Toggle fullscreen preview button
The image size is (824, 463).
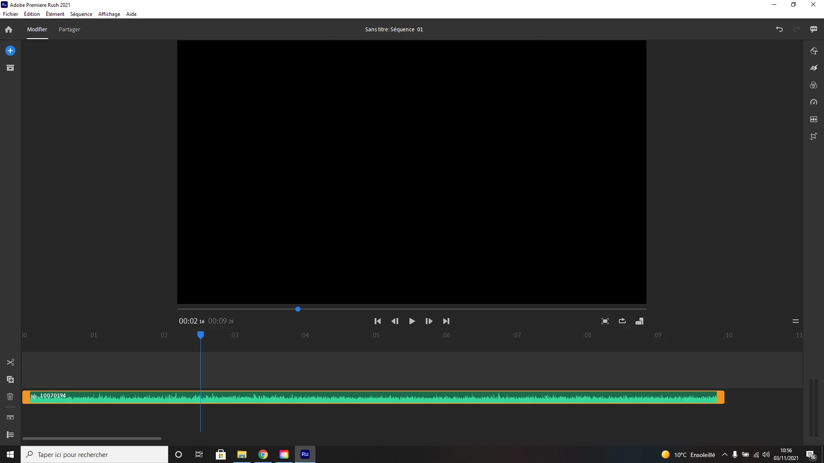click(605, 321)
